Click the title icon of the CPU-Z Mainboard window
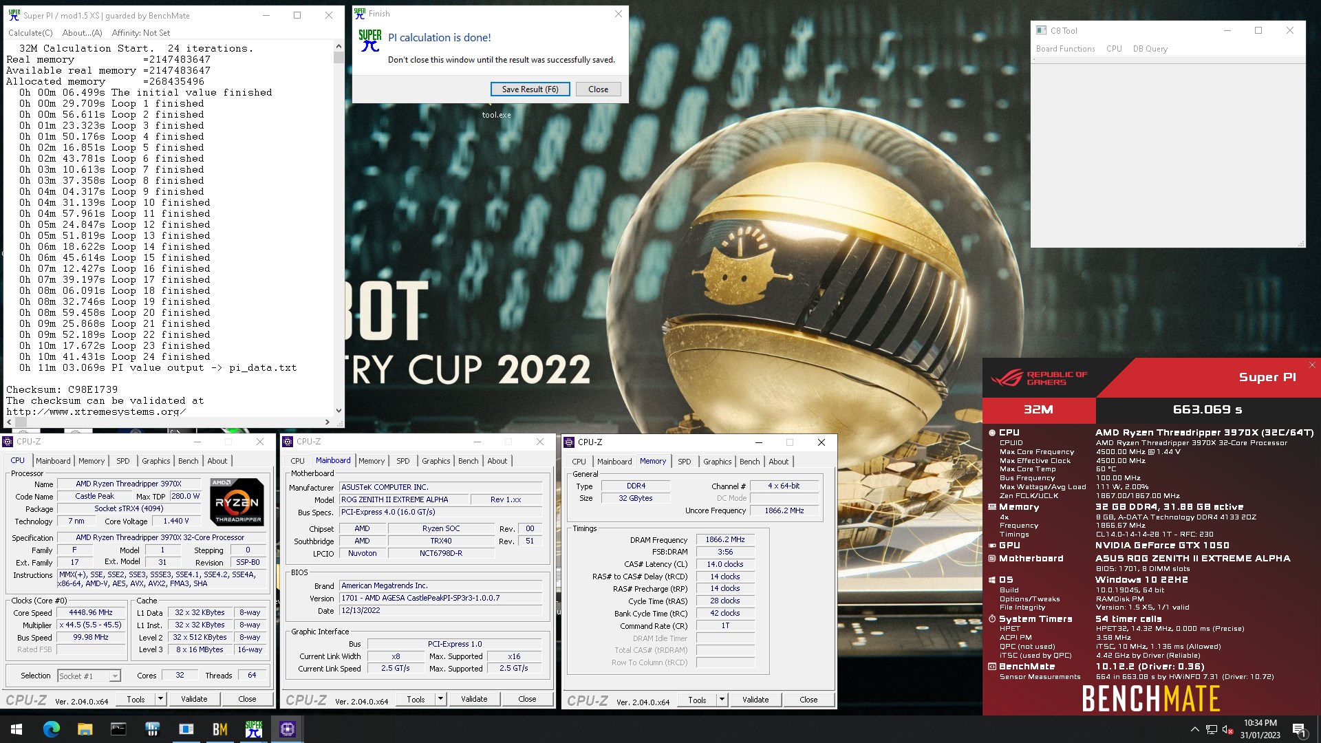The height and width of the screenshot is (743, 1321). tap(288, 442)
